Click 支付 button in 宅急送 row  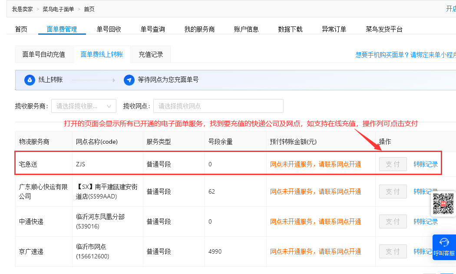[393, 164]
